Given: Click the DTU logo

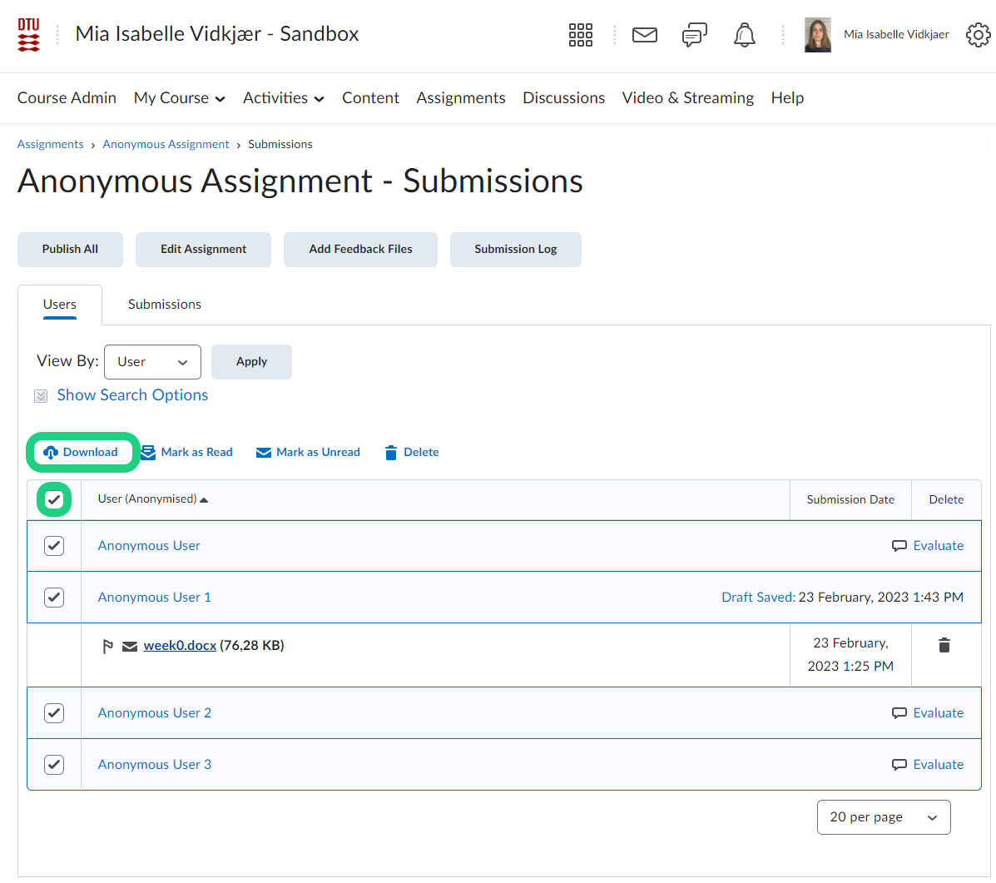Looking at the screenshot, I should point(28,35).
